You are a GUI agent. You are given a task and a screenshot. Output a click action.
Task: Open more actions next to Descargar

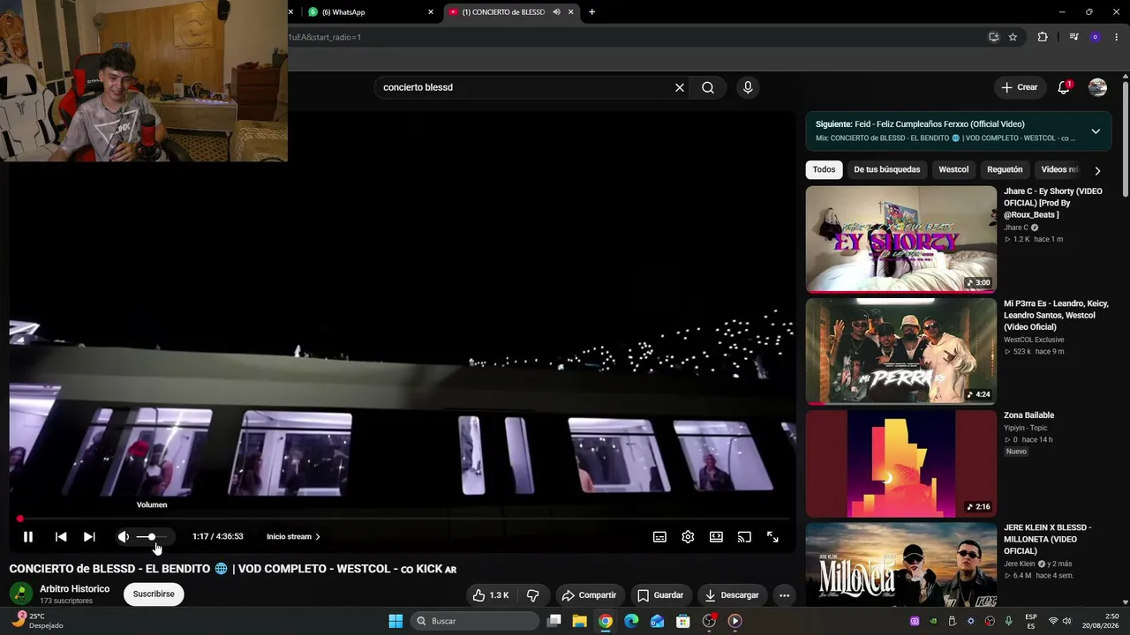(784, 595)
